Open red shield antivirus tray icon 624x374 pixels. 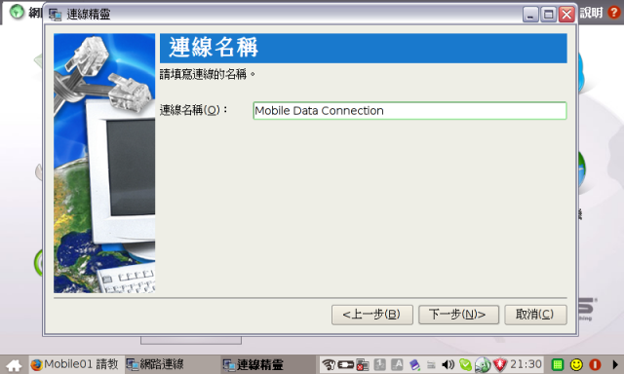pos(500,364)
